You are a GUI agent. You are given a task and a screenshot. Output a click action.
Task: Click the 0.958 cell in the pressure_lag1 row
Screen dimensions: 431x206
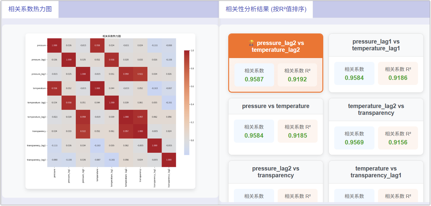point(112,59)
